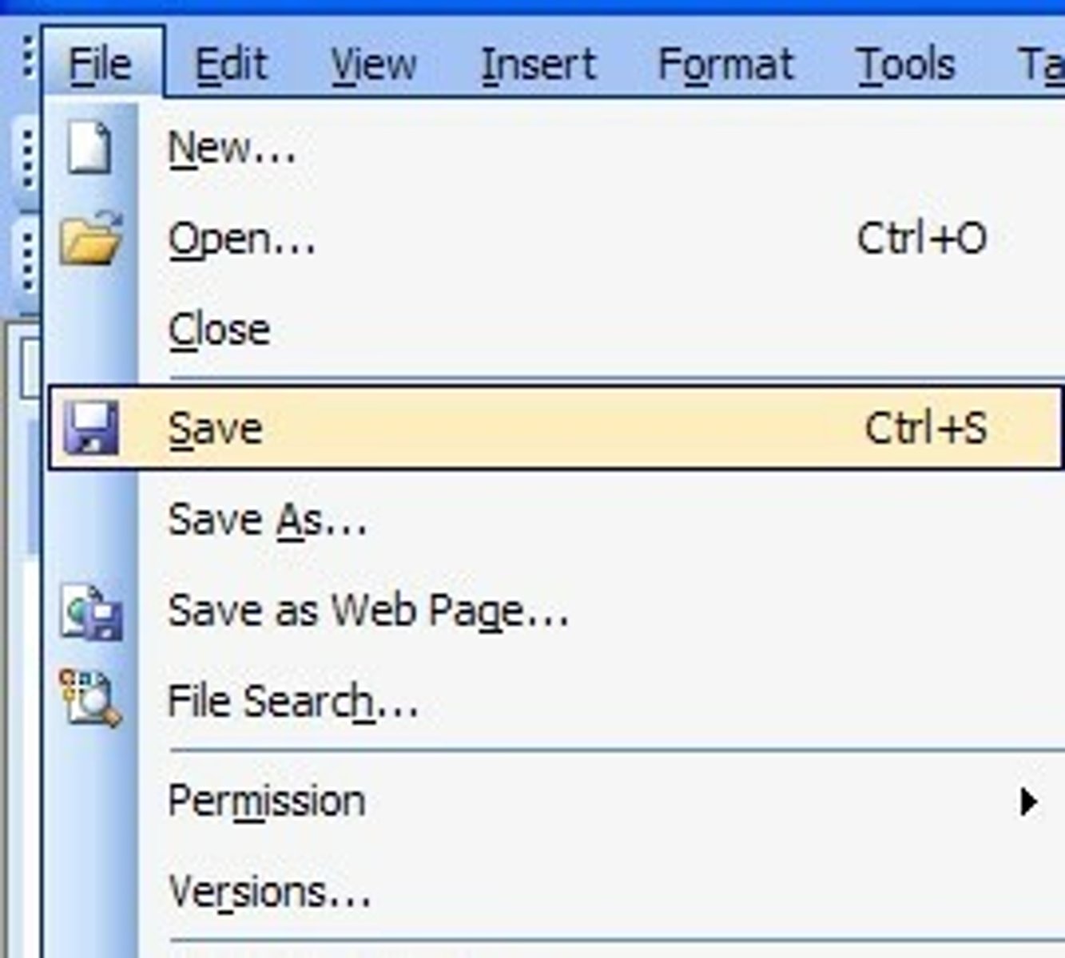The height and width of the screenshot is (958, 1065).
Task: Click the second toolbar grip handle
Action: 29,261
